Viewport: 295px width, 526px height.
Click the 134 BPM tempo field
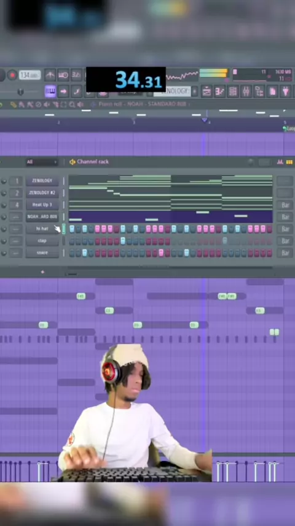pos(29,75)
